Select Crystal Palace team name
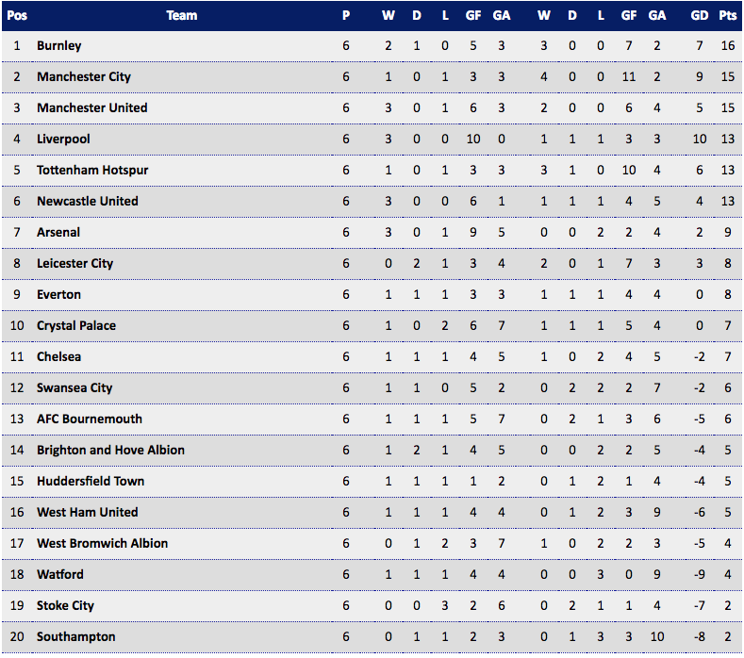The width and height of the screenshot is (744, 658). click(76, 326)
